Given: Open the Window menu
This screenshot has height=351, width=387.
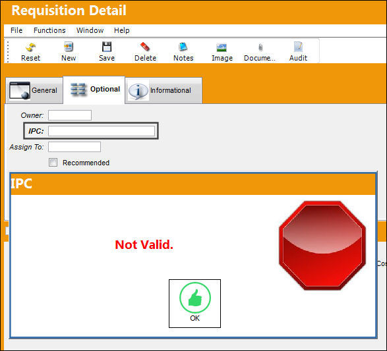Looking at the screenshot, I should point(90,30).
